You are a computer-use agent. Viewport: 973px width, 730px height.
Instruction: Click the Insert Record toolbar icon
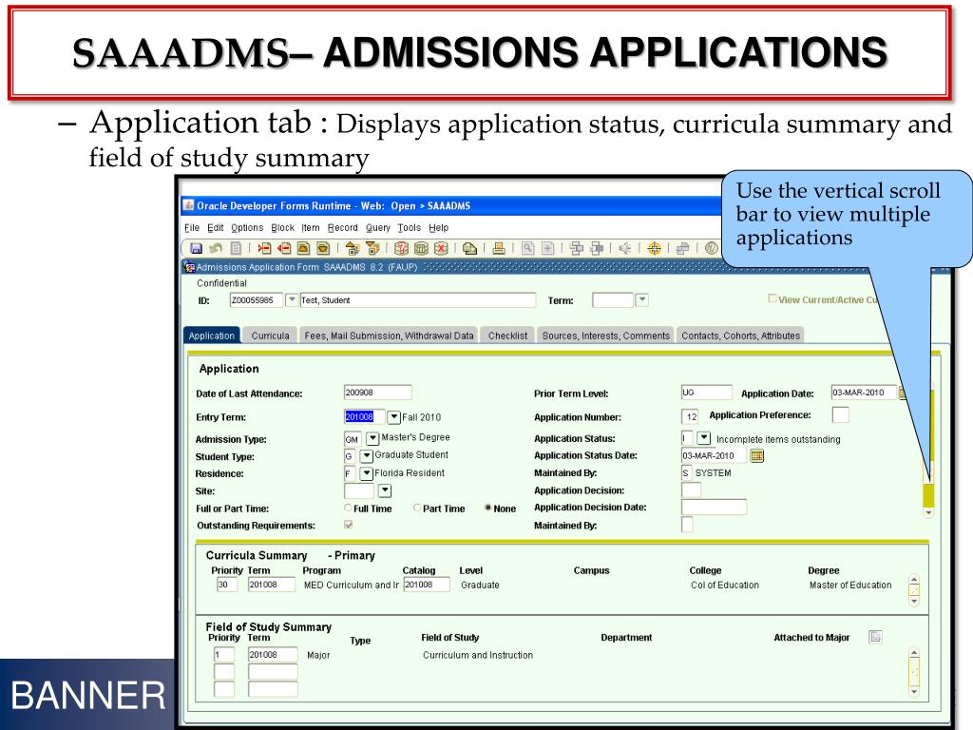(x=264, y=248)
